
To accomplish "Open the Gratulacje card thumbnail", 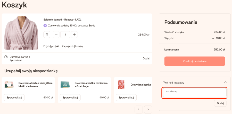I will point(65,85).
